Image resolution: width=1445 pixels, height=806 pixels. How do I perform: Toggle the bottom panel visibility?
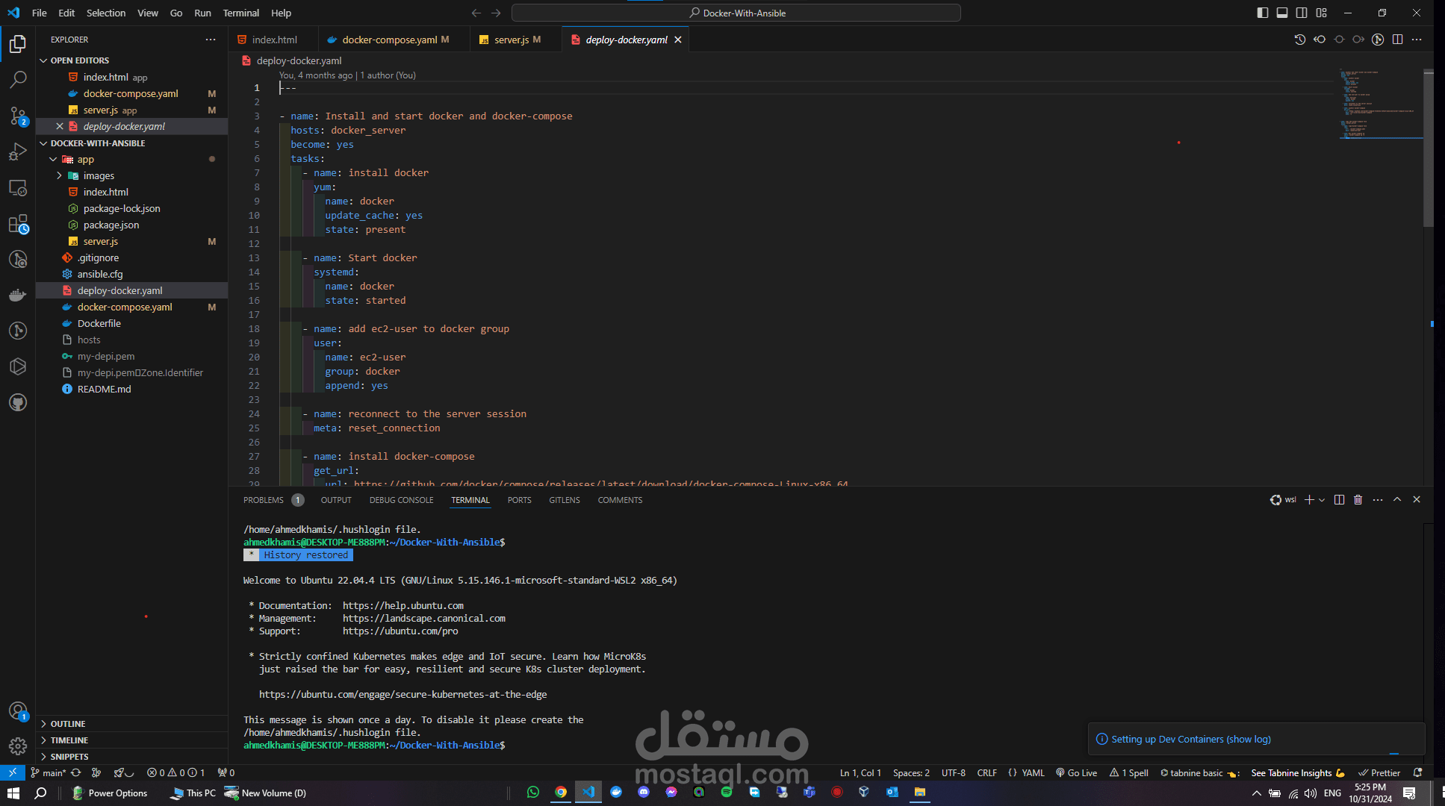click(1281, 13)
